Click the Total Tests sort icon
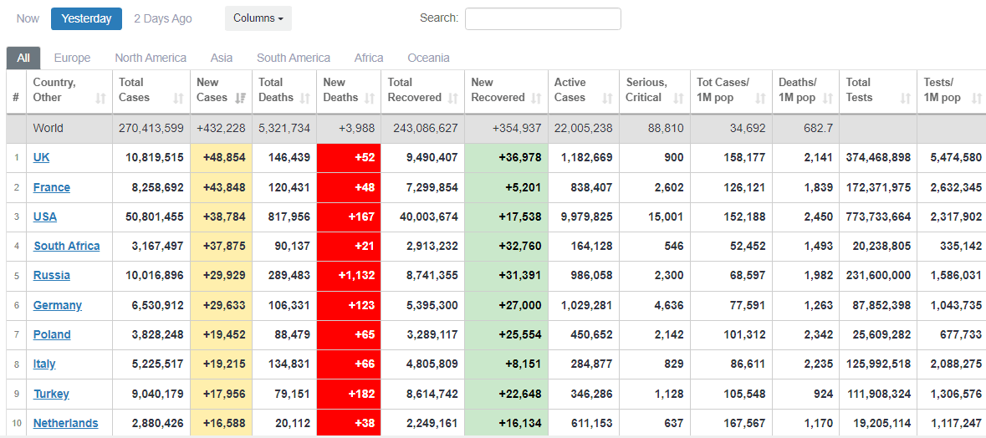Viewport: 986px width, 438px height. click(x=905, y=98)
